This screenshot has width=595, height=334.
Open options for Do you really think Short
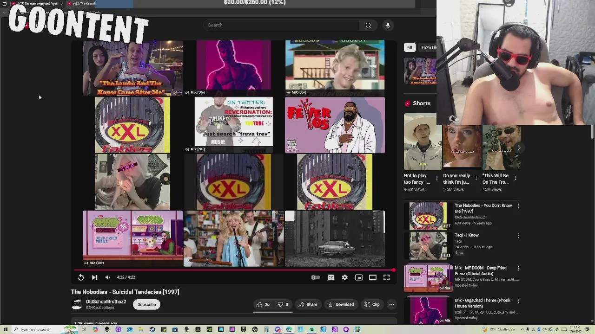tap(476, 178)
